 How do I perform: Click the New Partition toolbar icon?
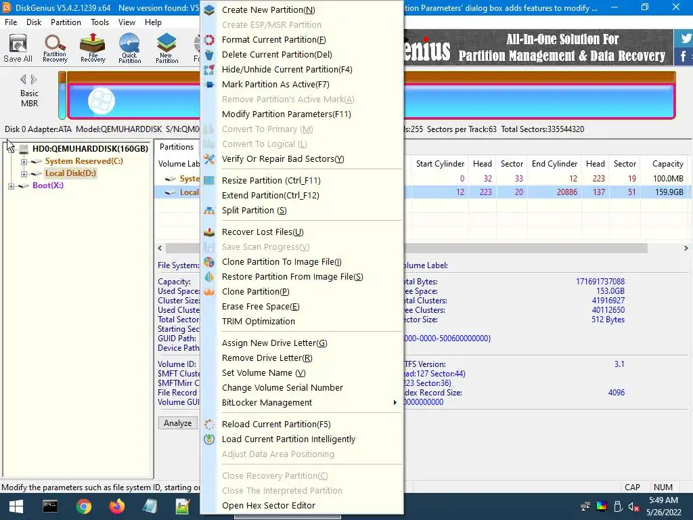166,48
